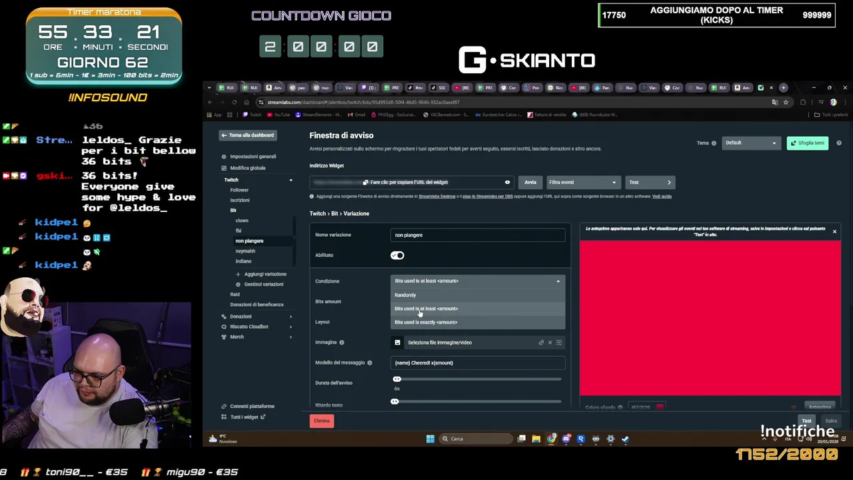The image size is (853, 480).
Task: Click the Nome variazione text field
Action: pos(478,235)
